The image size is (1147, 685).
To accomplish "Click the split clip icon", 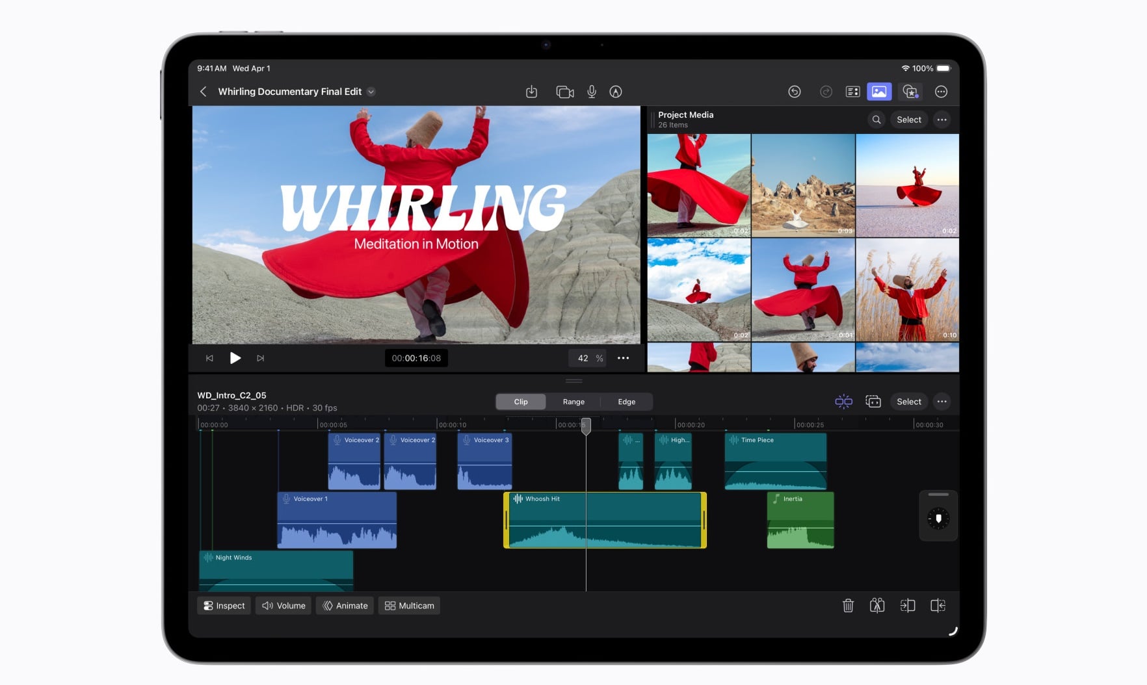I will (x=877, y=606).
